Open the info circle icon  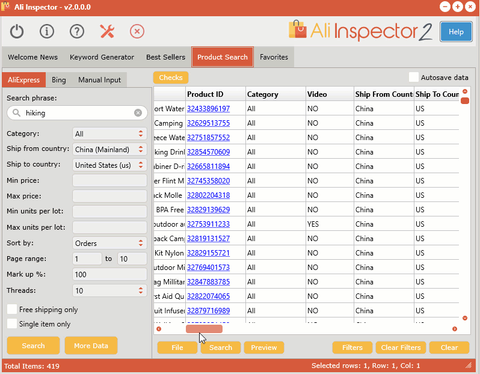(x=47, y=31)
